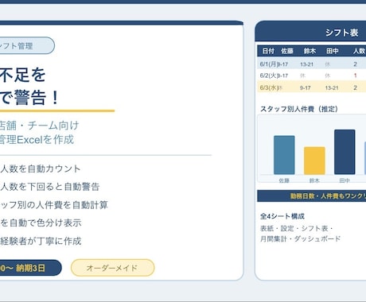Screen dimensions: 366x302
Task: Click the 9-17 cell in 6/3 row
Action: (305, 87)
